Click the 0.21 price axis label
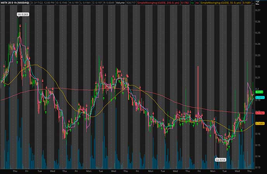The width and height of the screenshot is (267, 174). [x=258, y=78]
